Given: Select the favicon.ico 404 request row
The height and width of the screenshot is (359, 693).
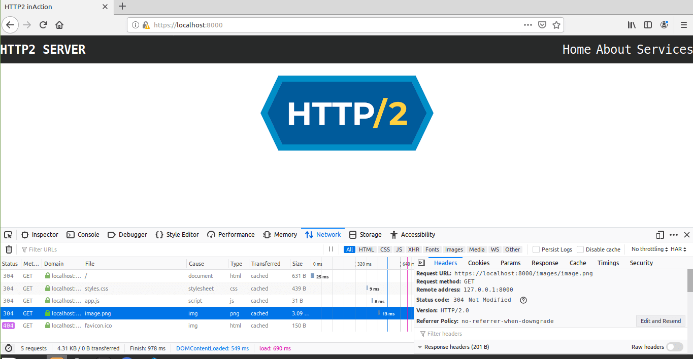Looking at the screenshot, I should pyautogui.click(x=207, y=326).
